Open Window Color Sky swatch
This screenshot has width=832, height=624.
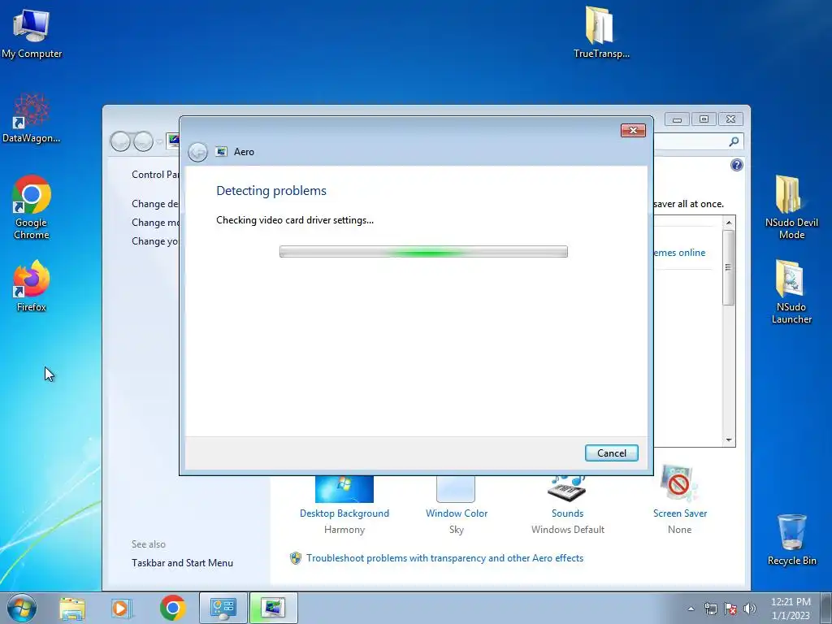pyautogui.click(x=456, y=488)
